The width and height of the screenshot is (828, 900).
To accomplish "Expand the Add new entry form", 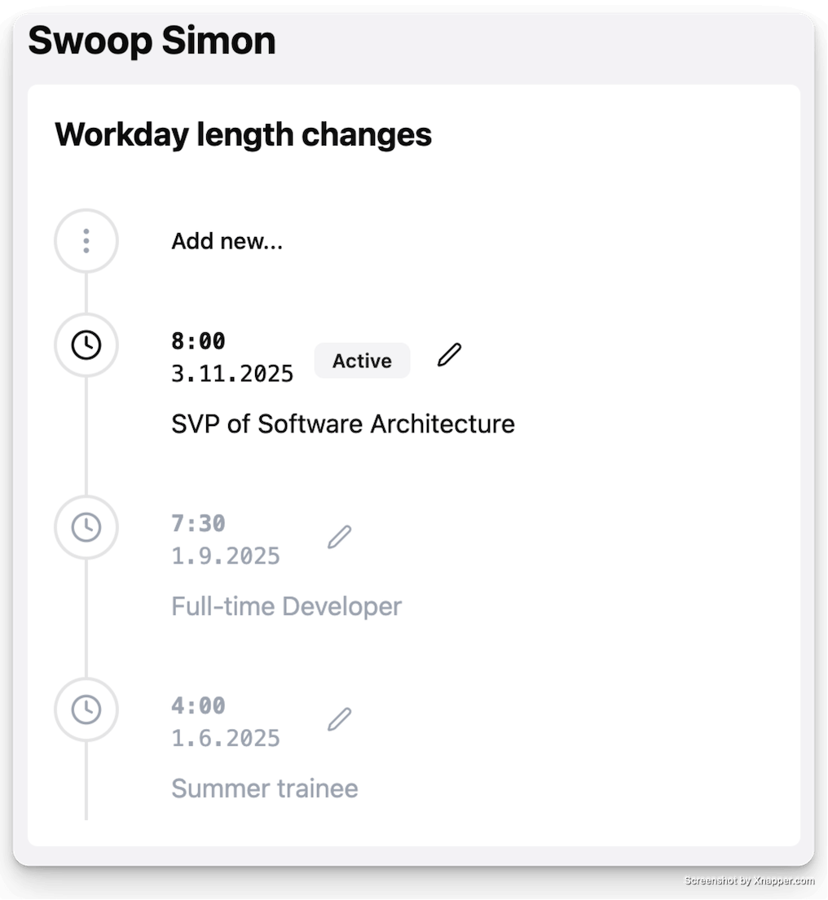I will [x=227, y=240].
